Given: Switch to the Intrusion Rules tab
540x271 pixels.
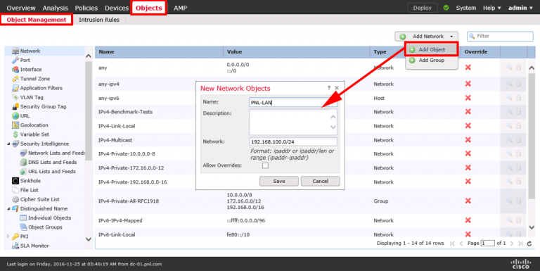Looking at the screenshot, I should coord(99,20).
